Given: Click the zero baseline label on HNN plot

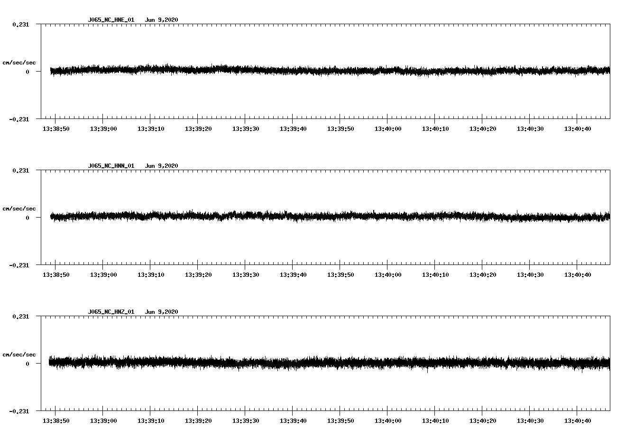Looking at the screenshot, I should click(x=28, y=218).
